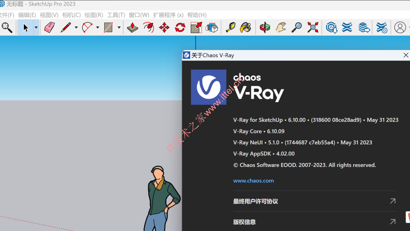The width and height of the screenshot is (410, 231).
Task: Select the Zoom search magnifier tool
Action: (x=7, y=27)
